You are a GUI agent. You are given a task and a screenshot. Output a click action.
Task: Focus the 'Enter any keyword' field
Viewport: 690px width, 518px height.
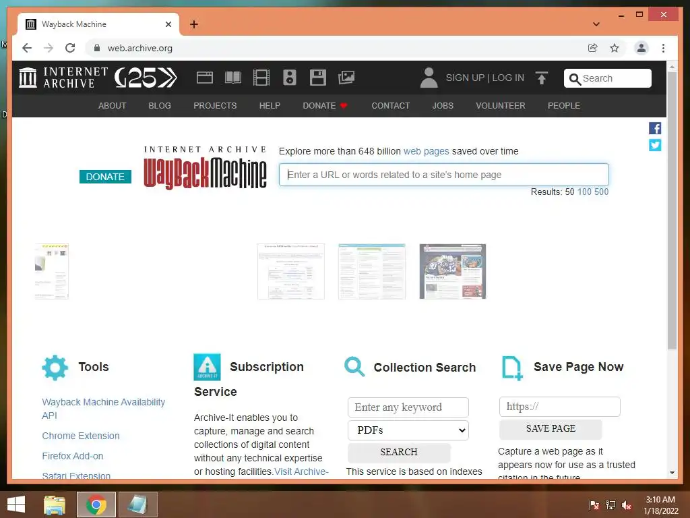point(408,407)
